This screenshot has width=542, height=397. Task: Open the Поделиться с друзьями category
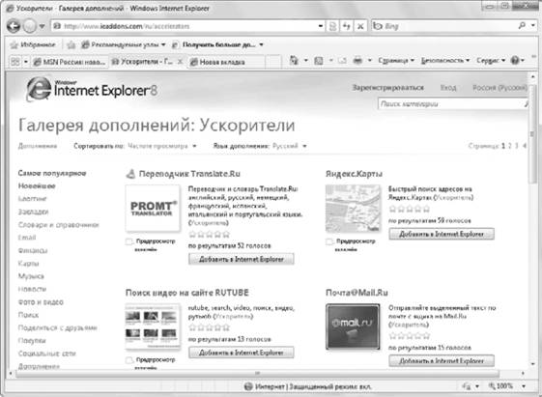point(57,327)
